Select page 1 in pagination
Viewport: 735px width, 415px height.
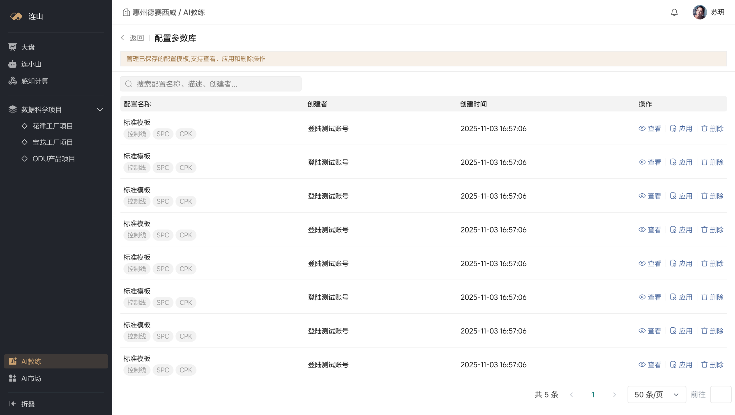[x=593, y=395]
